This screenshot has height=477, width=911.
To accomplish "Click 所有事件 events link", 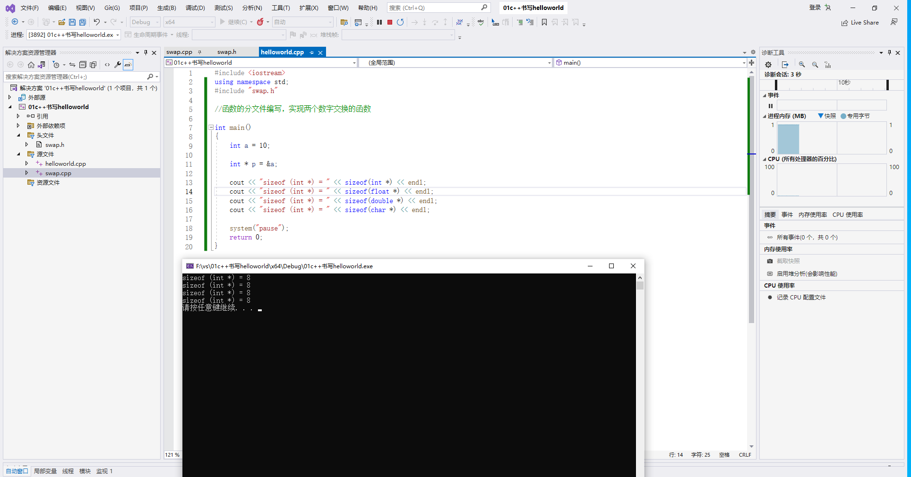I will coord(807,237).
